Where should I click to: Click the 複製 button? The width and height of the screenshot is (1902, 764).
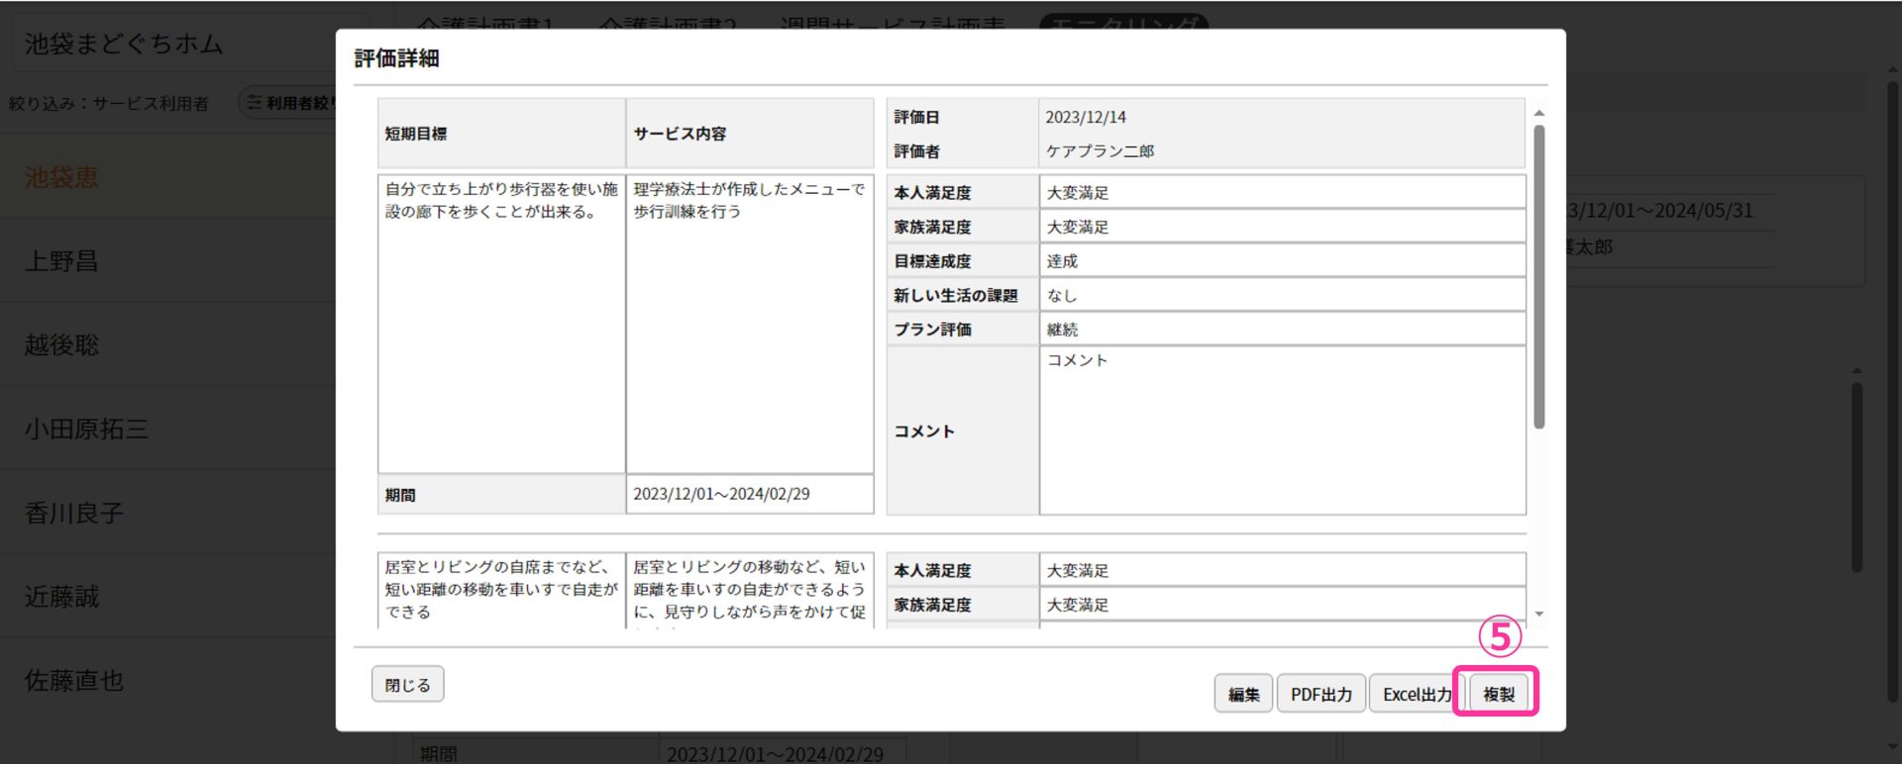(1498, 694)
